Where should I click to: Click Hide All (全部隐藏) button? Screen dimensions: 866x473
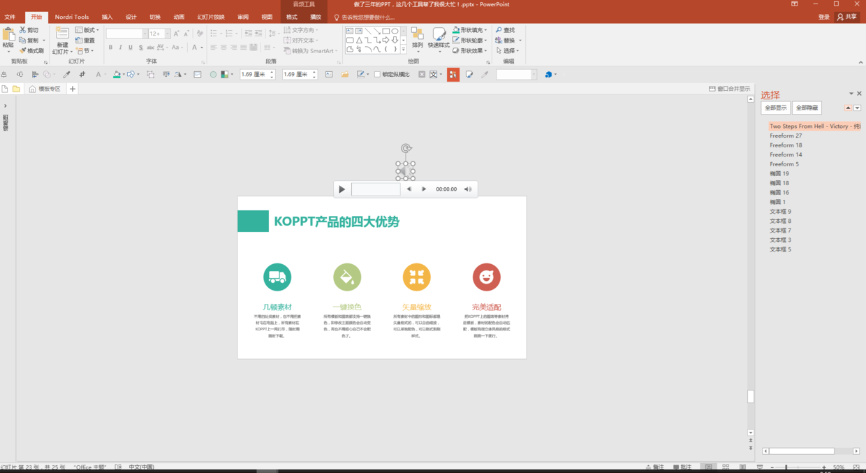(807, 108)
